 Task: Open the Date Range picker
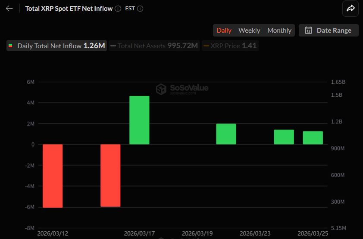pyautogui.click(x=329, y=30)
